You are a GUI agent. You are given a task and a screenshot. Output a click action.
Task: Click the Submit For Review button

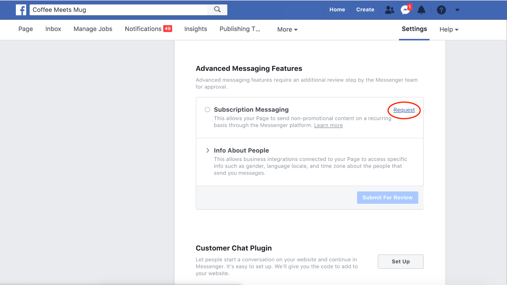(388, 197)
